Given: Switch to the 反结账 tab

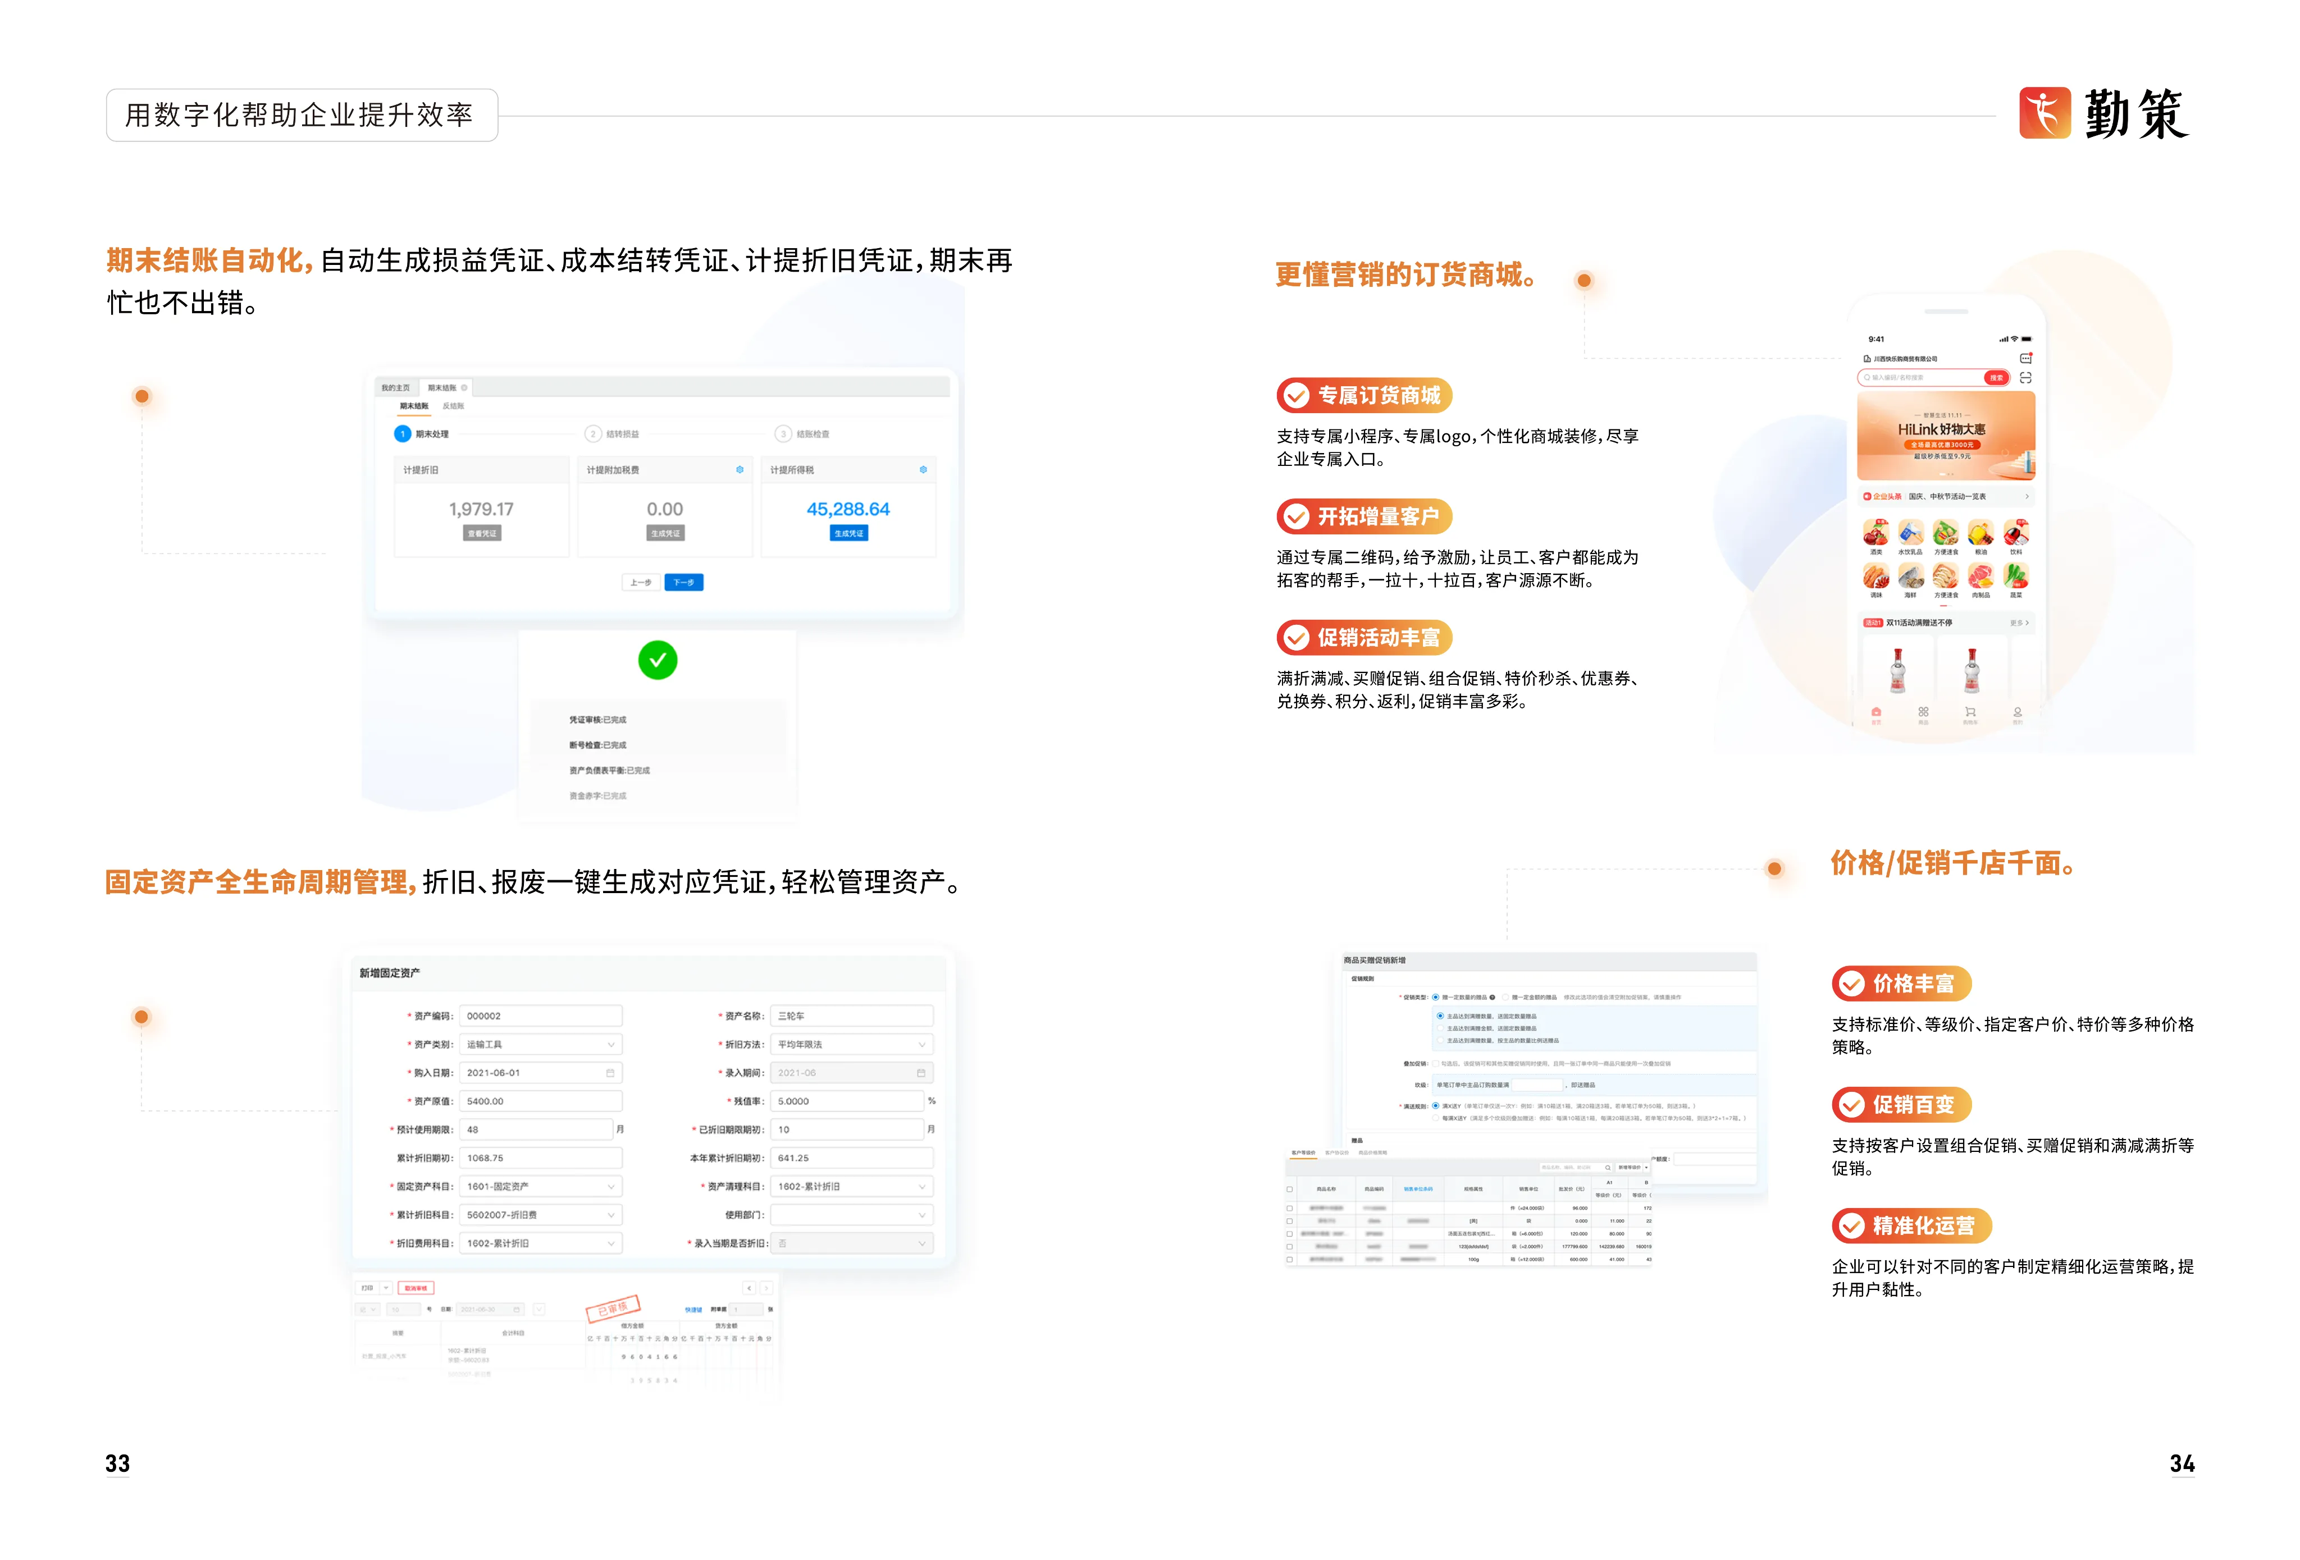Looking at the screenshot, I should click(x=453, y=406).
